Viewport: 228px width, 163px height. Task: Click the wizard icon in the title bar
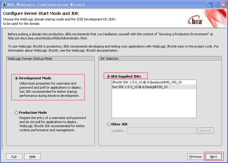[4, 4]
